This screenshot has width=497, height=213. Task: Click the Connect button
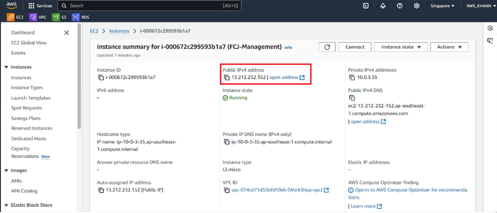[355, 47]
